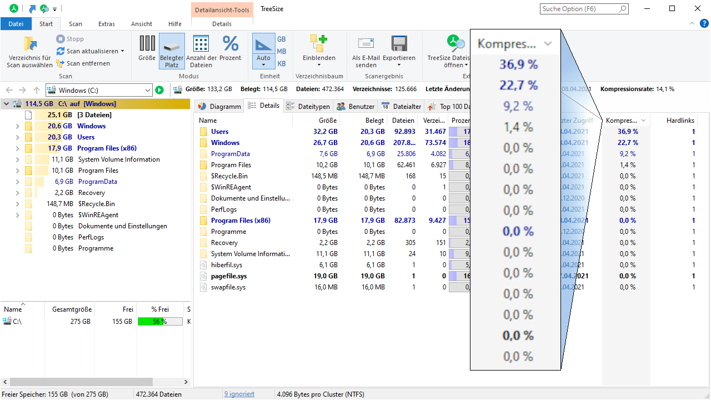Click the Stopp scan button
This screenshot has height=400, width=711.
pyautogui.click(x=70, y=39)
